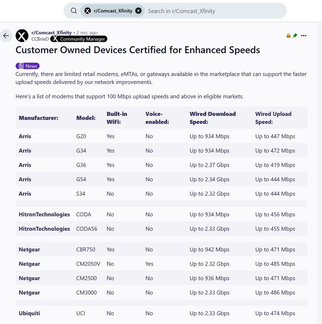Click Up to 456 Mbps upload value
Screen dimensions: 322x324
[275, 214]
